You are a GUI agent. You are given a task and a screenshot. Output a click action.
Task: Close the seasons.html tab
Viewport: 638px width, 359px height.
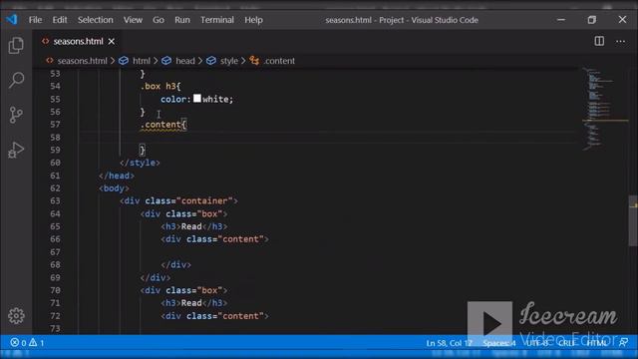[x=111, y=42]
